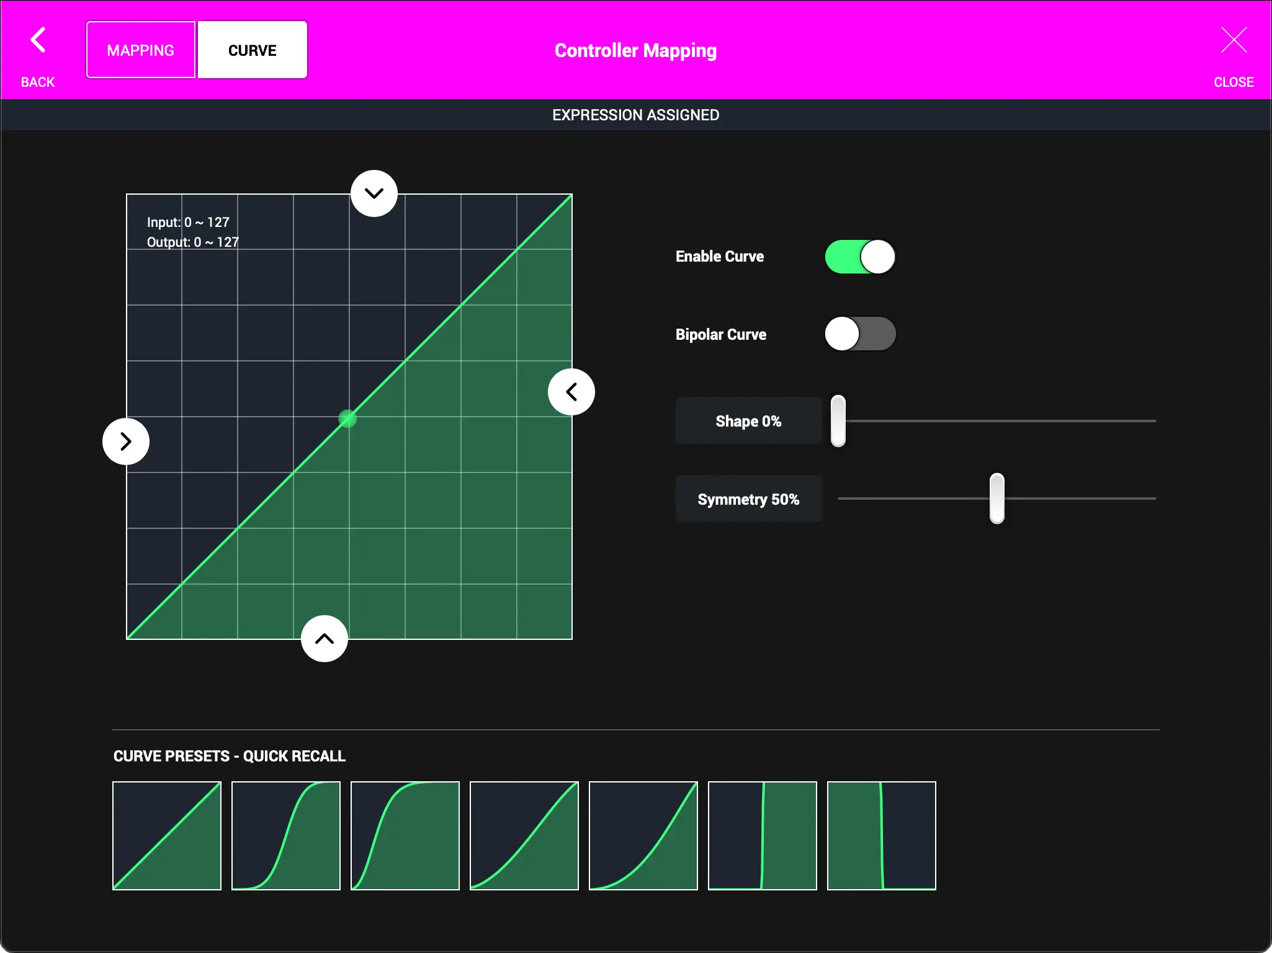This screenshot has height=953, width=1272.
Task: Enable the Bipolar Curve toggle
Action: 859,334
